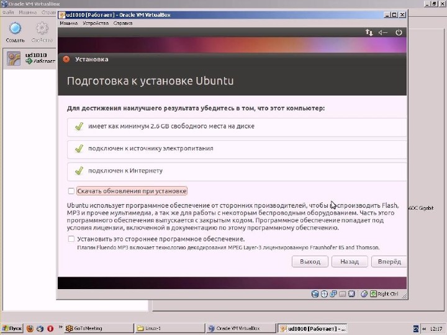The width and height of the screenshot is (447, 335).
Task: Click the Fluendo MP3 plugin note text
Action: pyautogui.click(x=228, y=248)
